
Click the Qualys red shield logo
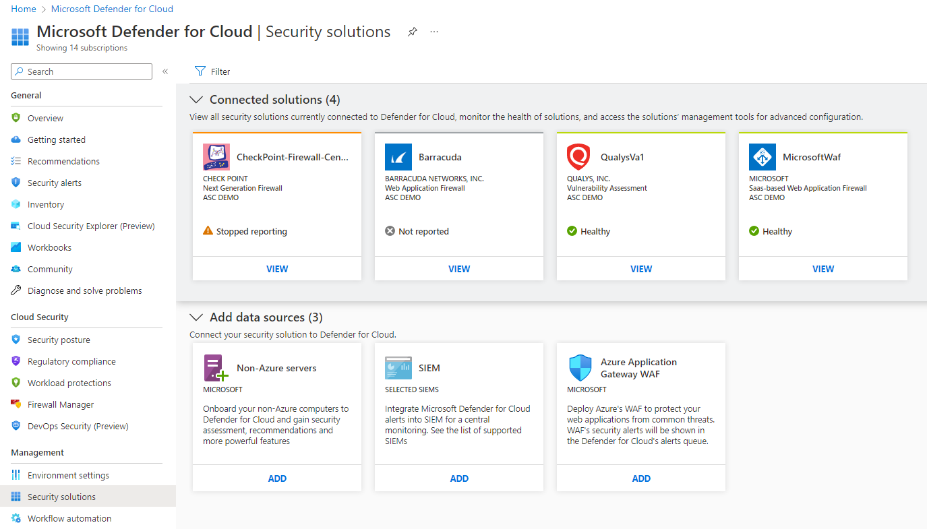point(579,157)
